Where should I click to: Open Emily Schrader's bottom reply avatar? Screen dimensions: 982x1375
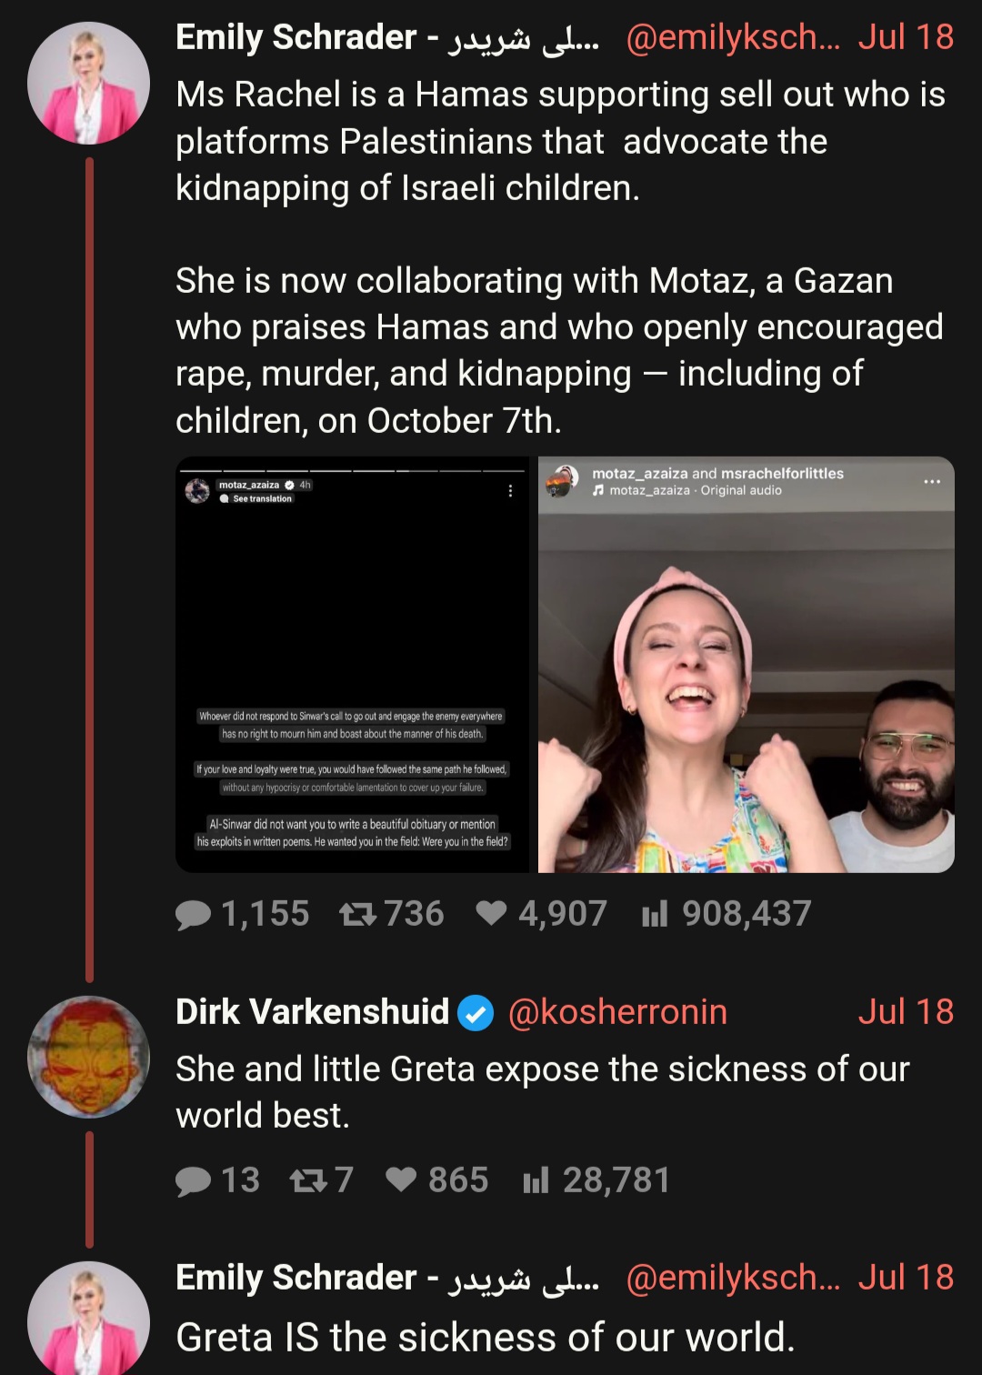[88, 1319]
